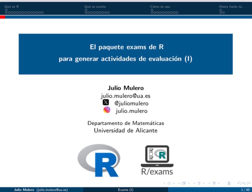Click the Instagram logo icon

coord(107,110)
